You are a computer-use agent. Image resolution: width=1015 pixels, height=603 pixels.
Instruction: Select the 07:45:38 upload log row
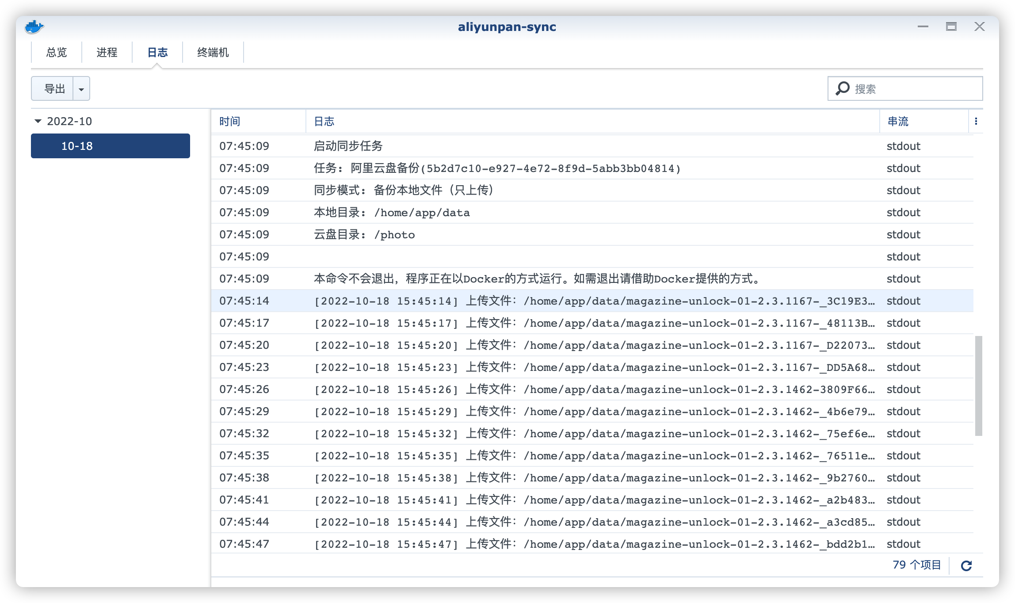point(592,477)
